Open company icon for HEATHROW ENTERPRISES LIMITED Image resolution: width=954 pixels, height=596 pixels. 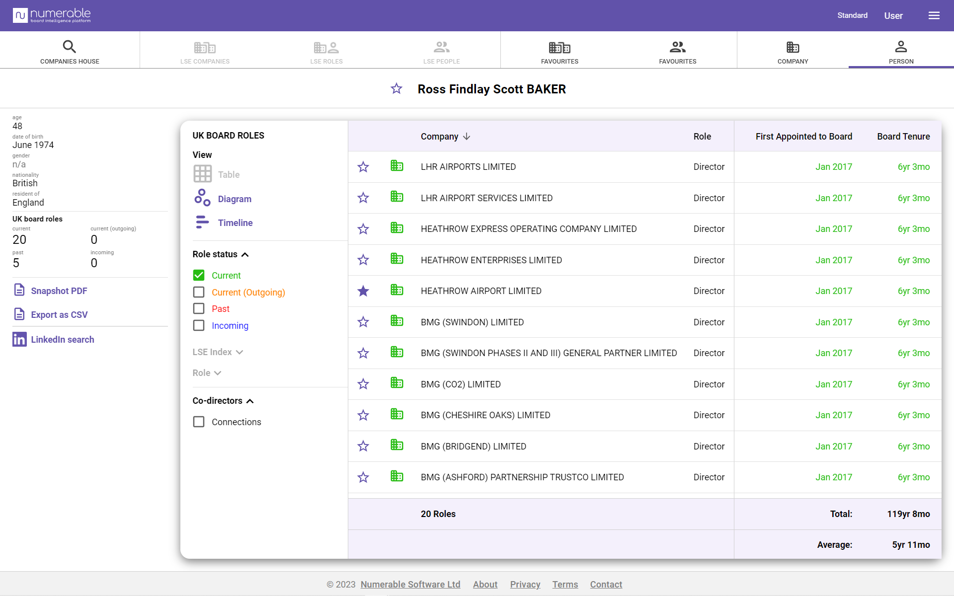click(397, 259)
